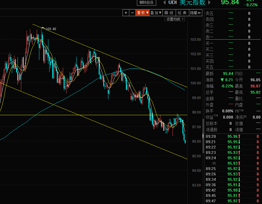
Task: Go to previous symbol with left arrow
Action: click(164, 2)
